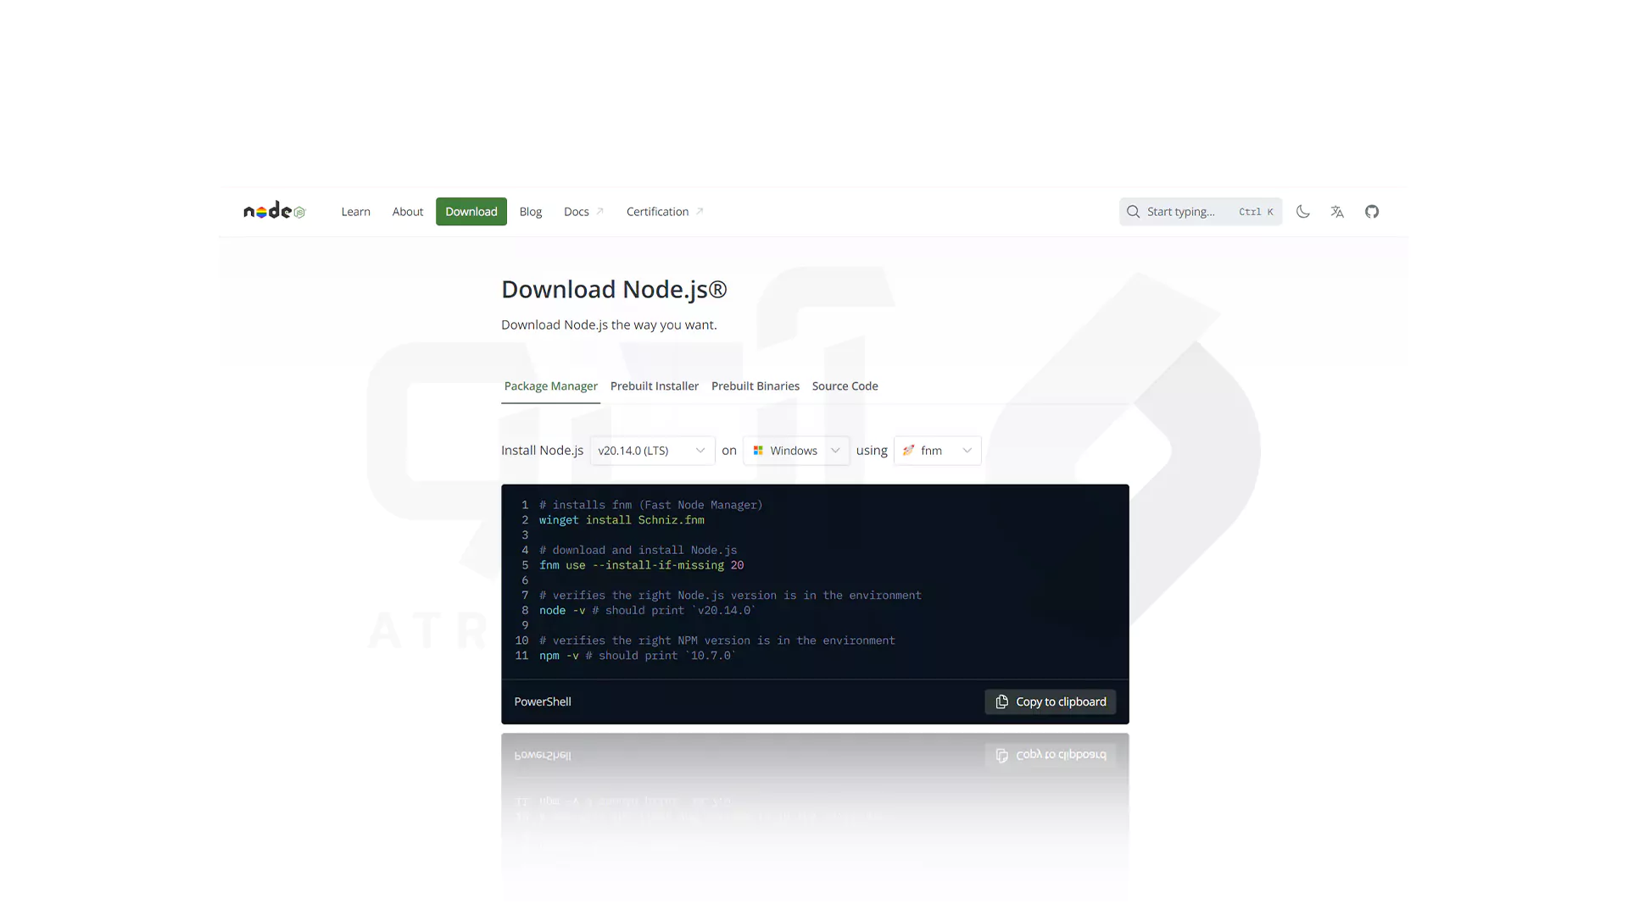Screen dimensions: 1628x915
Task: Focus the Start typing search field
Action: [x=1187, y=212]
